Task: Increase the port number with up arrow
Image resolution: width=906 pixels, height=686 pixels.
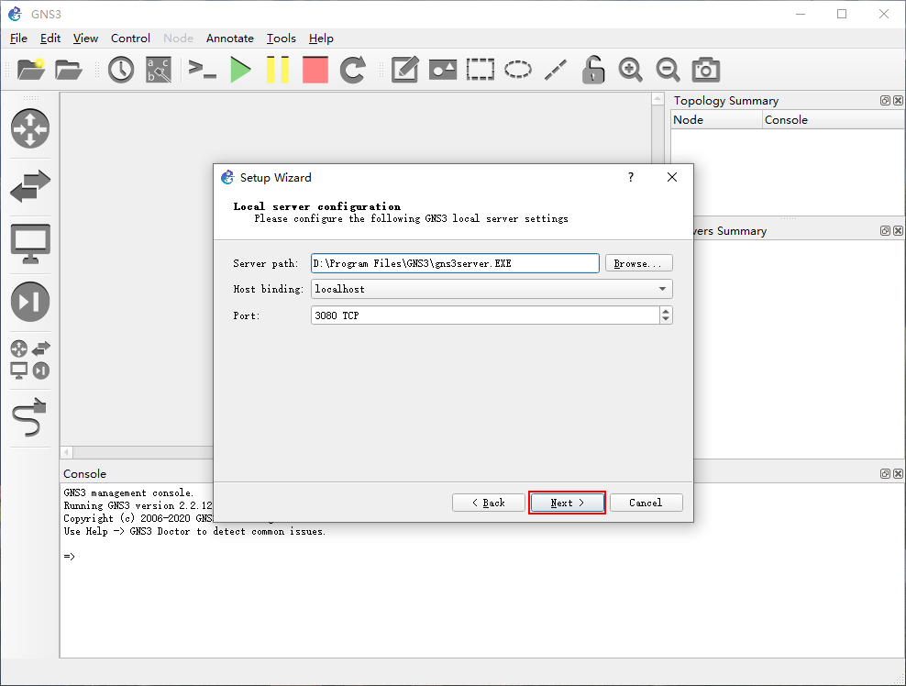Action: 667,312
